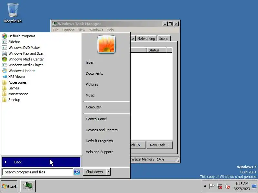The width and height of the screenshot is (258, 193).
Task: Expand the Accessories folder
Action: pos(17,82)
